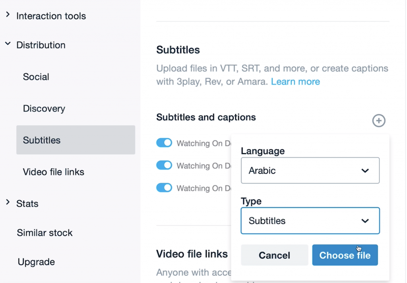Open the Type dropdown showing Subtitles
This screenshot has height=283, width=407.
click(x=310, y=221)
